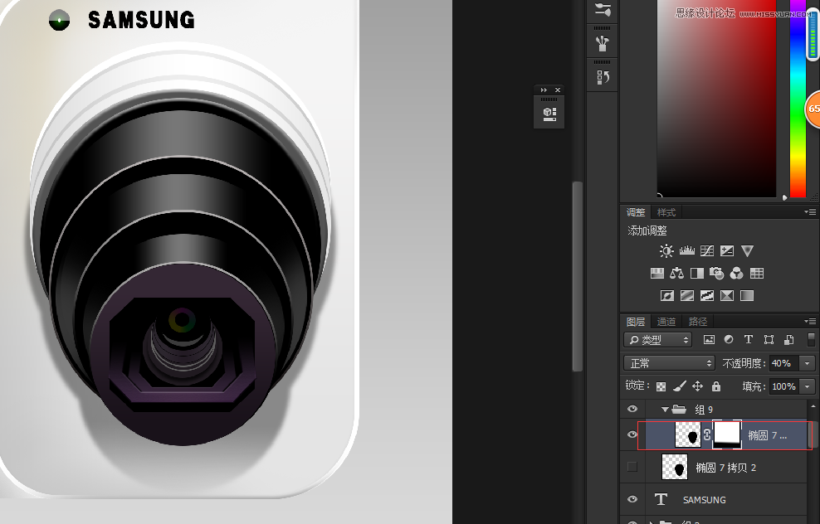Add a Posterize adjustment layer
Viewport: 820px width, 524px height.
[x=686, y=296]
